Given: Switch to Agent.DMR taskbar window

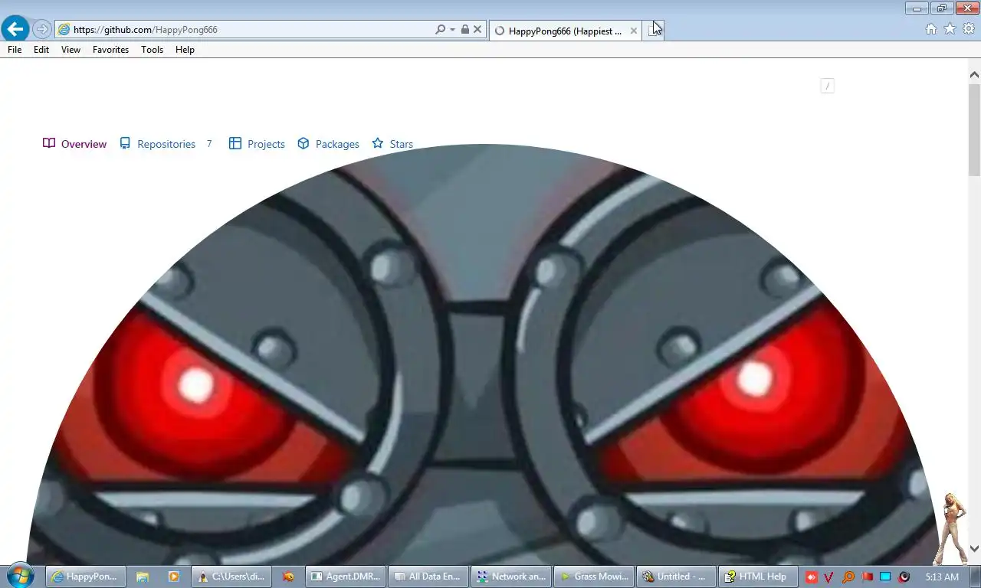Looking at the screenshot, I should (x=345, y=577).
